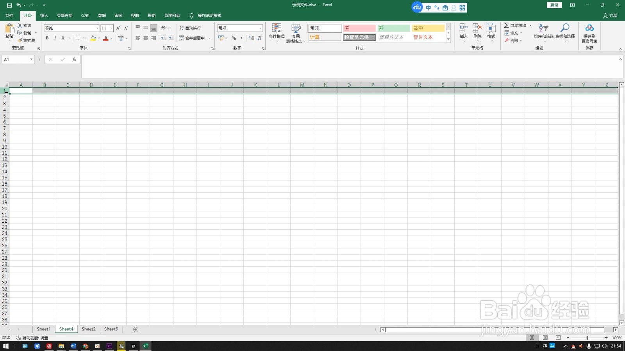Viewport: 625px width, 351px height.
Task: Open Sort and Filter (排序和筛选)
Action: tap(544, 32)
